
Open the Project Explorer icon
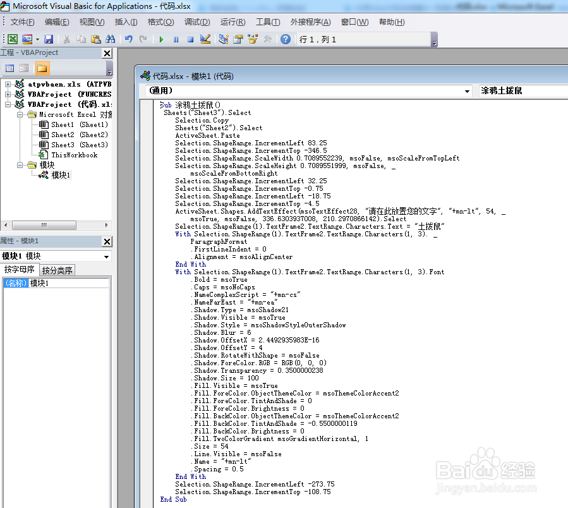tap(224, 39)
